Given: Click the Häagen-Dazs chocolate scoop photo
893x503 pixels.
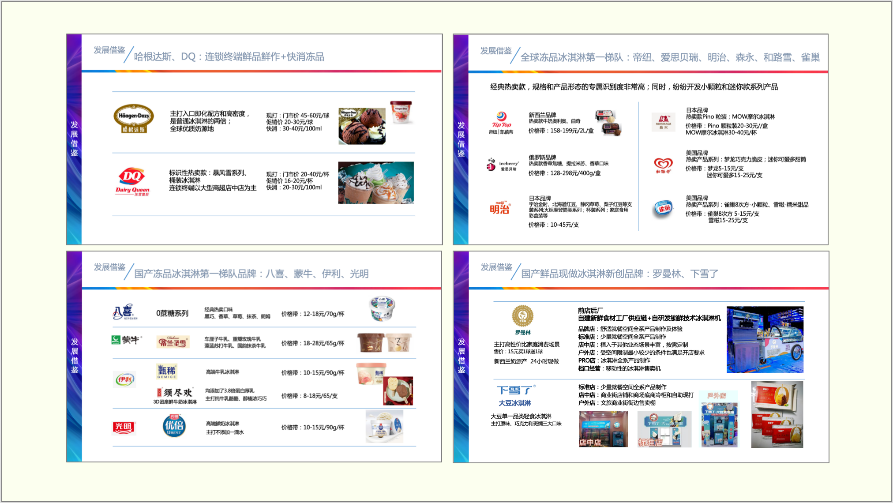Looking at the screenshot, I should tap(362, 126).
